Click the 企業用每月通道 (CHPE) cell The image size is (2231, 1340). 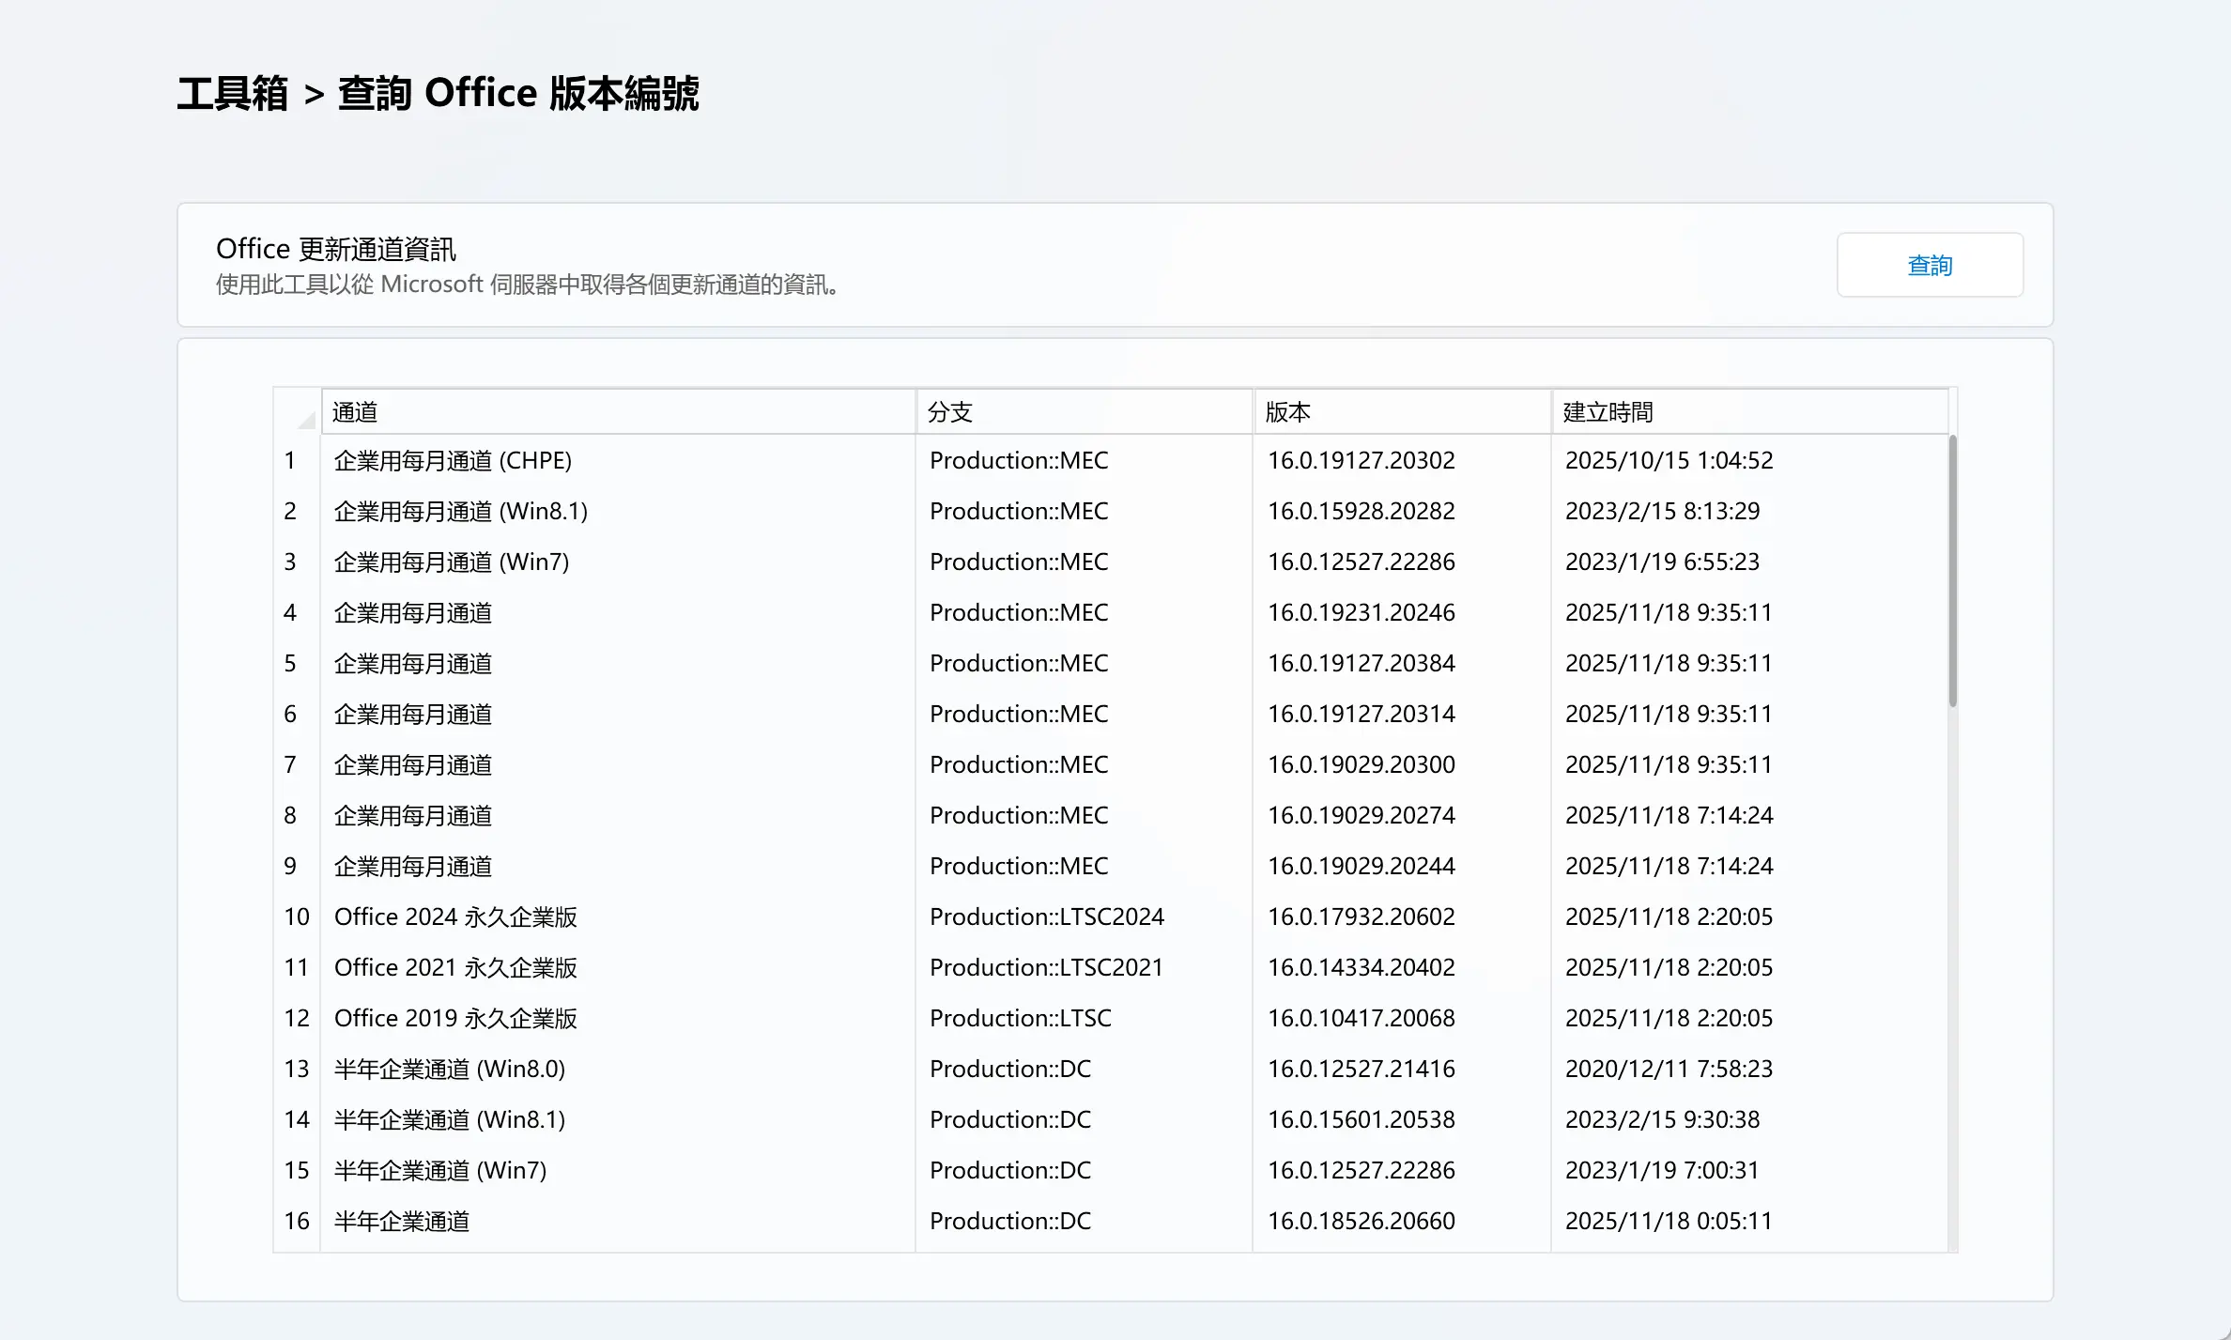[453, 461]
